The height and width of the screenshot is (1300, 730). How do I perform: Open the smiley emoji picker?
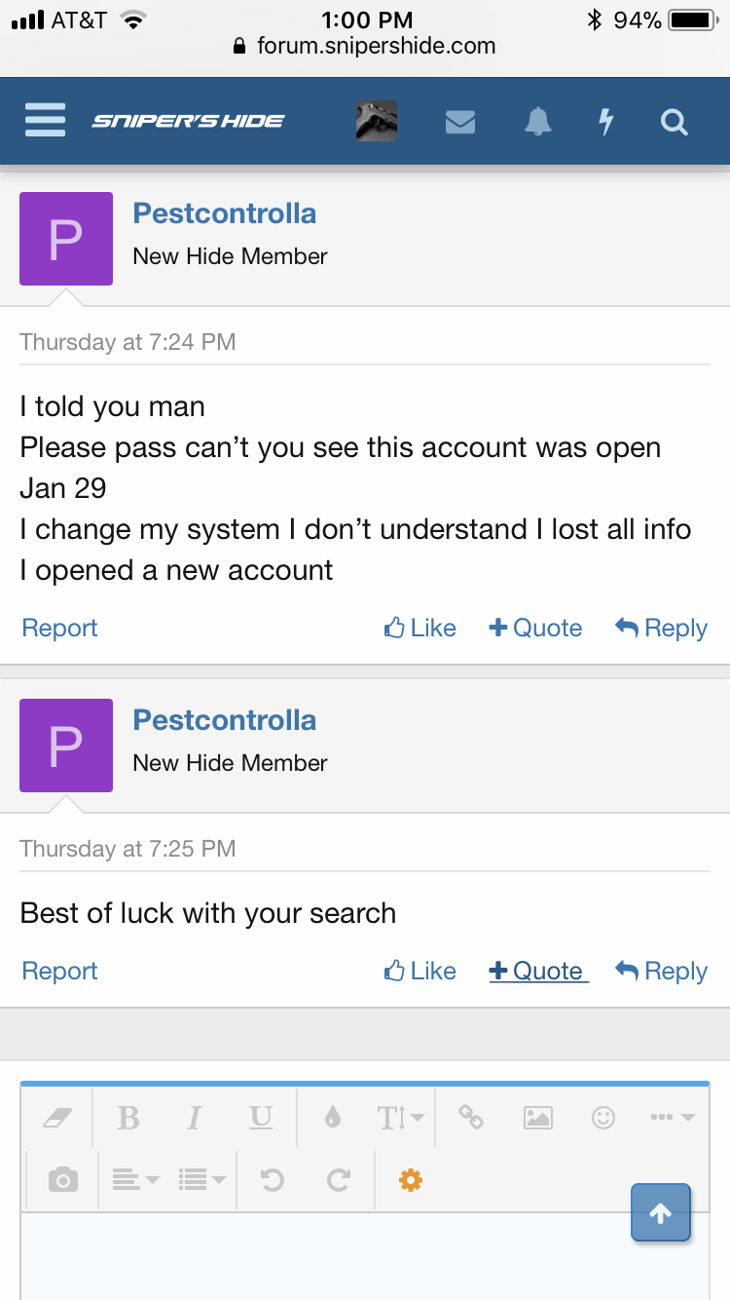(x=603, y=1118)
